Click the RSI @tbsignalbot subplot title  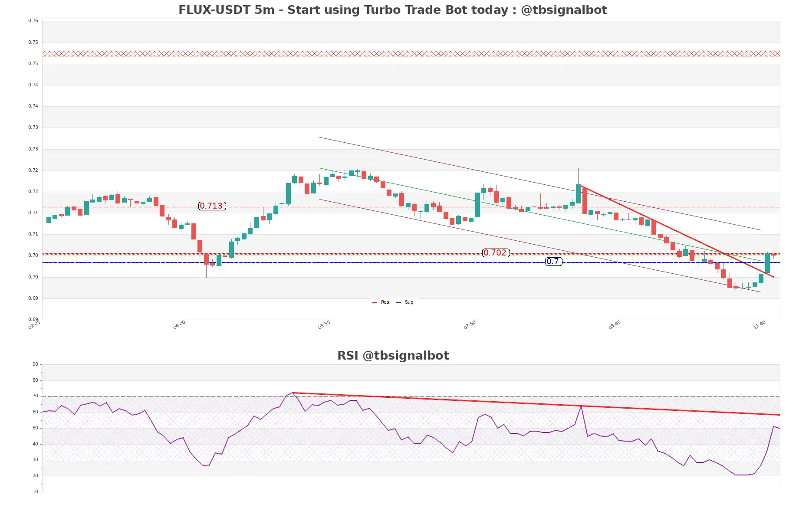point(393,356)
